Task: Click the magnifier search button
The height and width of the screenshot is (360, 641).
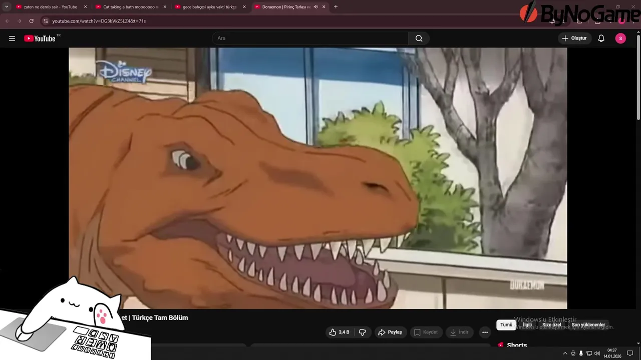Action: [x=419, y=38]
